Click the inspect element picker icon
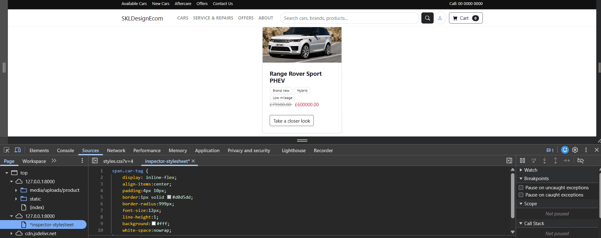Image resolution: width=601 pixels, height=238 pixels. click(7, 150)
